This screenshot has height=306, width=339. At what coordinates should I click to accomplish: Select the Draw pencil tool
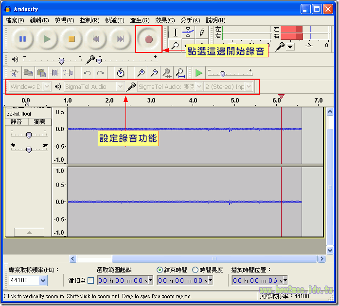201,33
